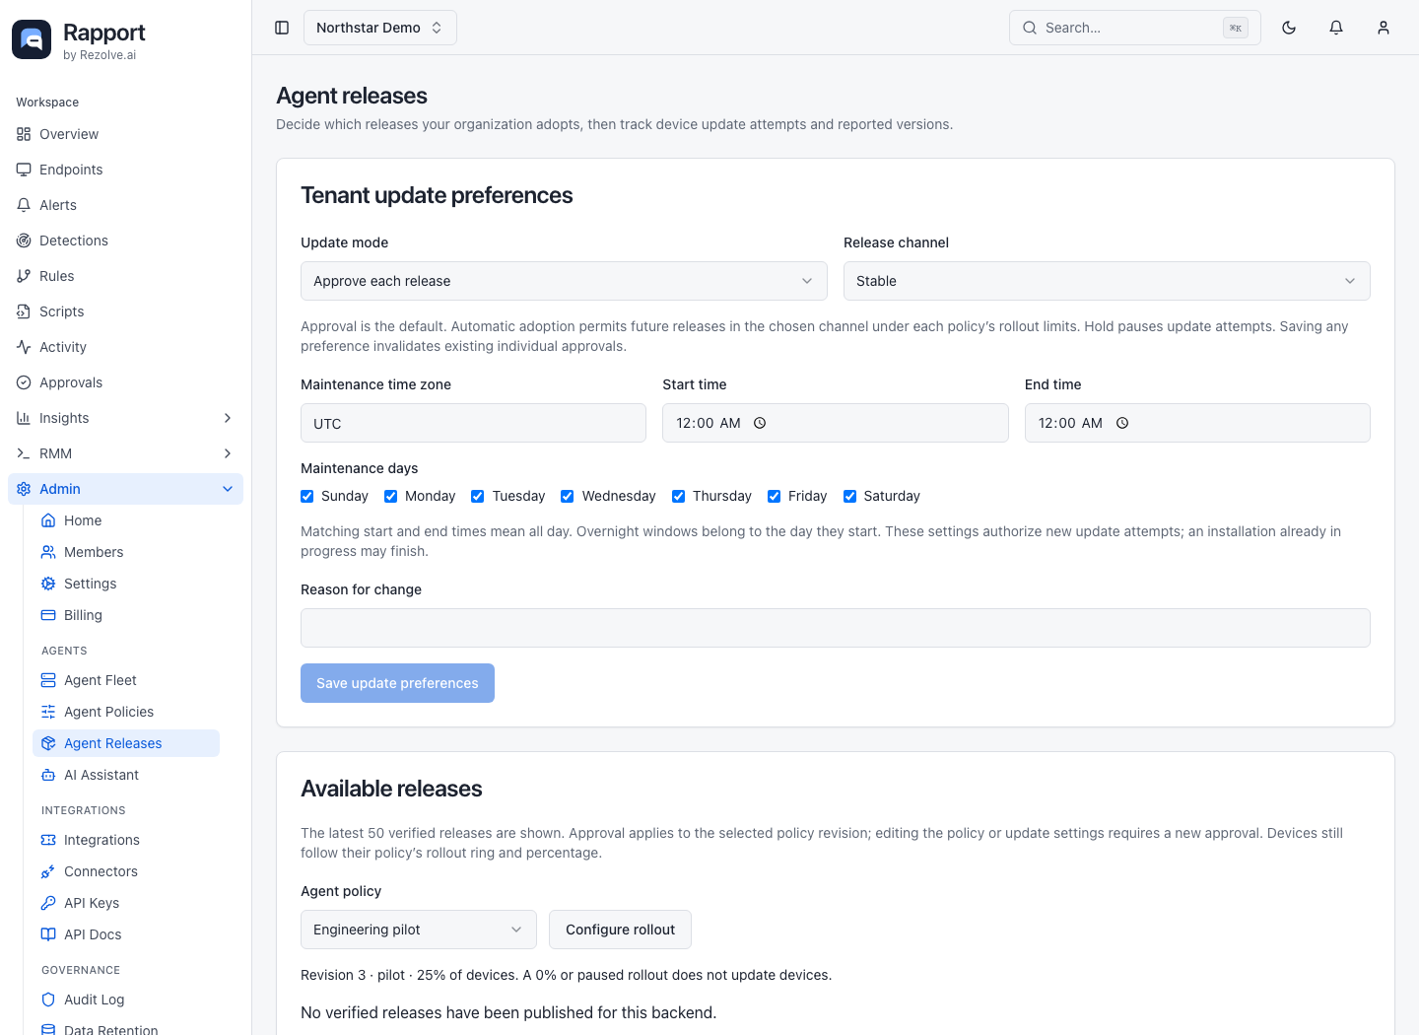Navigate to Integrations page
Image resolution: width=1419 pixels, height=1035 pixels.
pos(126,840)
